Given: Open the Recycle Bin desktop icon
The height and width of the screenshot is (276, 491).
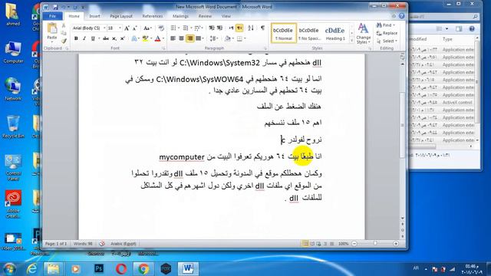Looking at the screenshot, I should (13, 127).
